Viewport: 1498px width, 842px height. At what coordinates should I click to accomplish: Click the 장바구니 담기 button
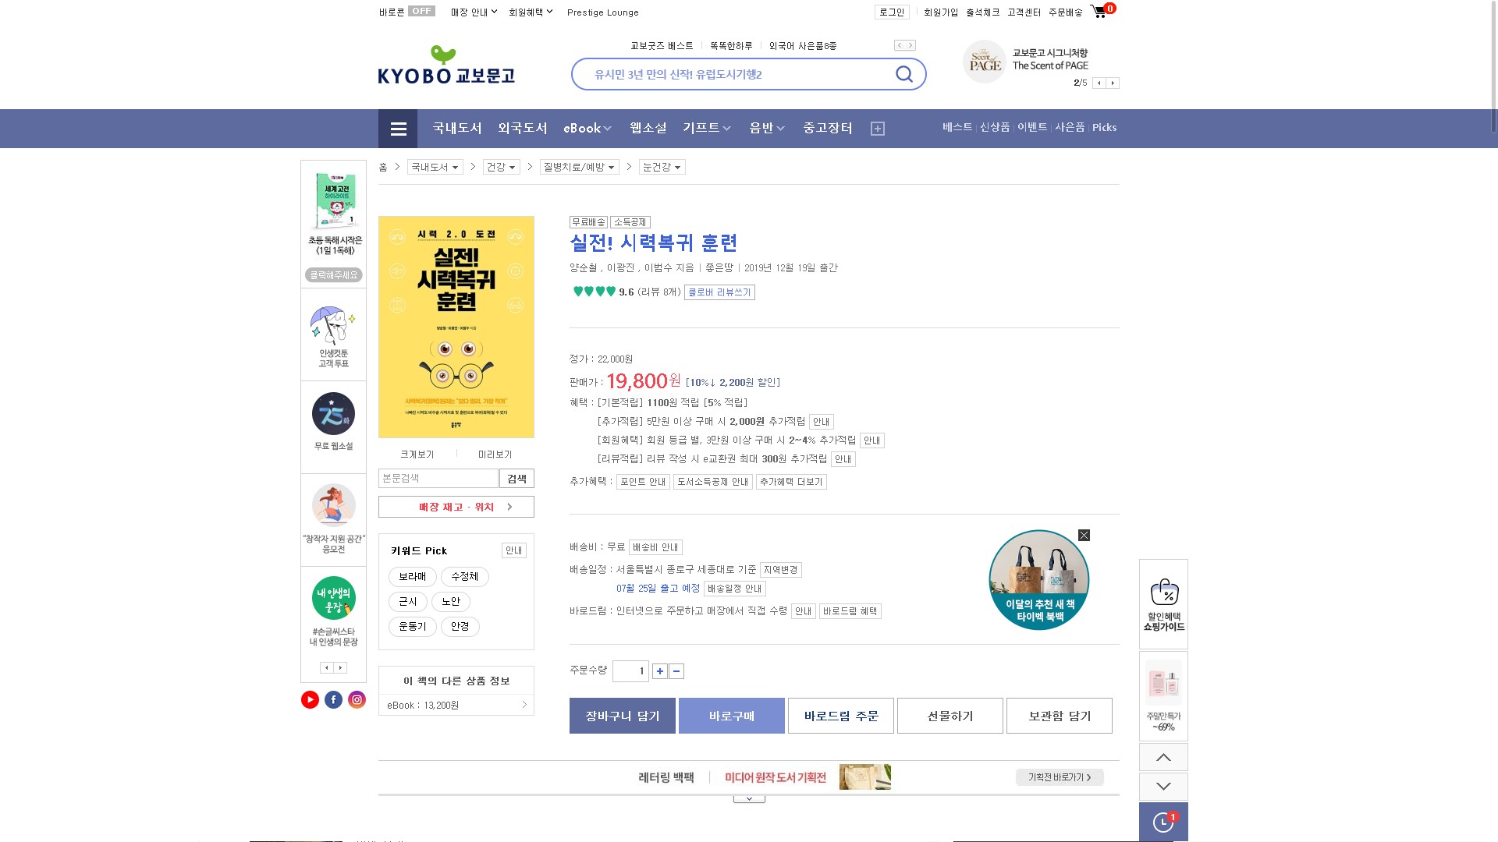[x=622, y=716]
